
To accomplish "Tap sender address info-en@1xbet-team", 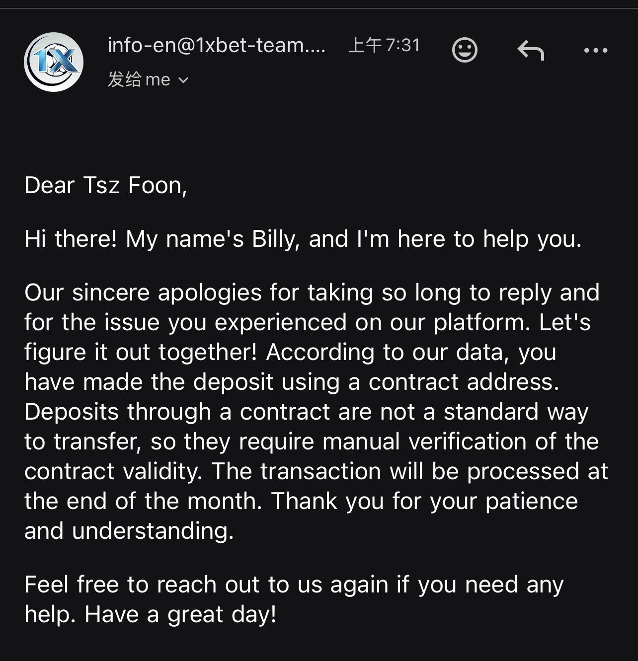I will pos(216,46).
